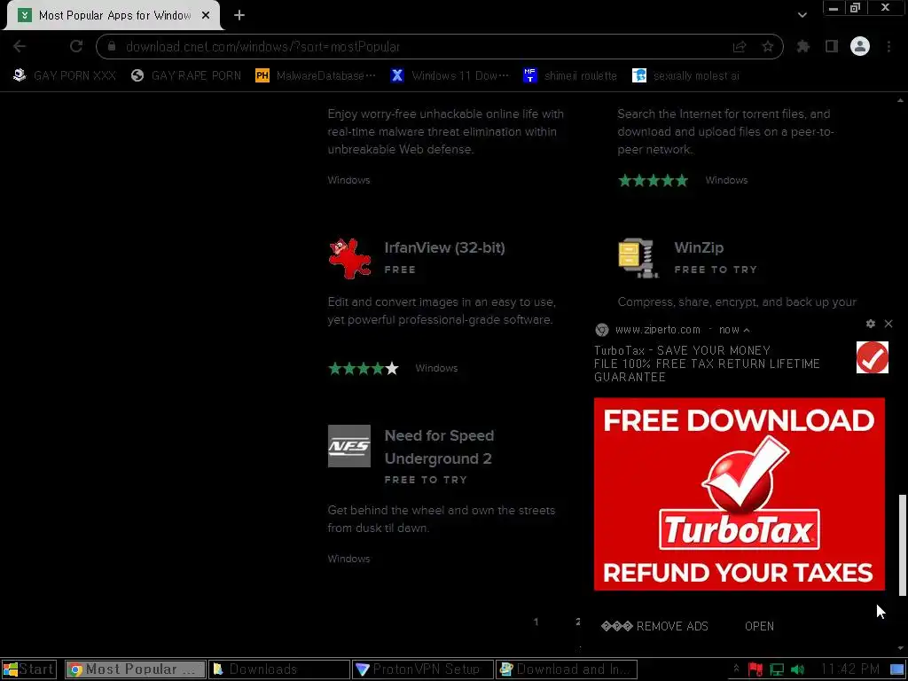908x681 pixels.
Task: Open the browser side panel icon
Action: pyautogui.click(x=832, y=46)
